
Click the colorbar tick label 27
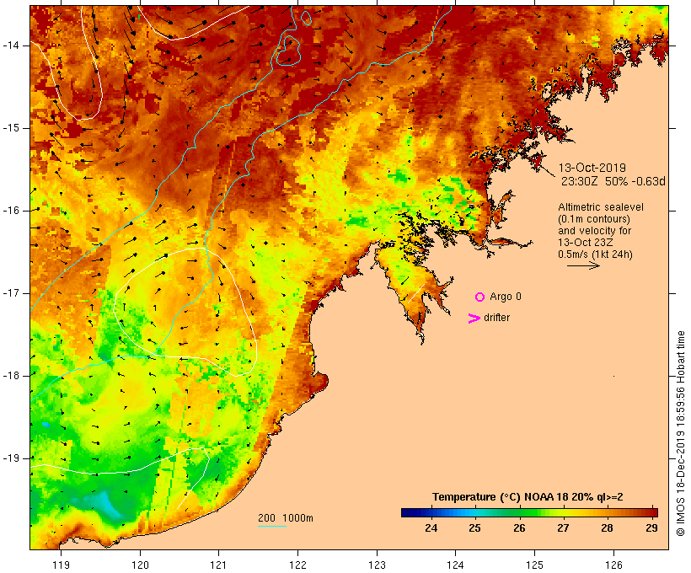point(563,528)
